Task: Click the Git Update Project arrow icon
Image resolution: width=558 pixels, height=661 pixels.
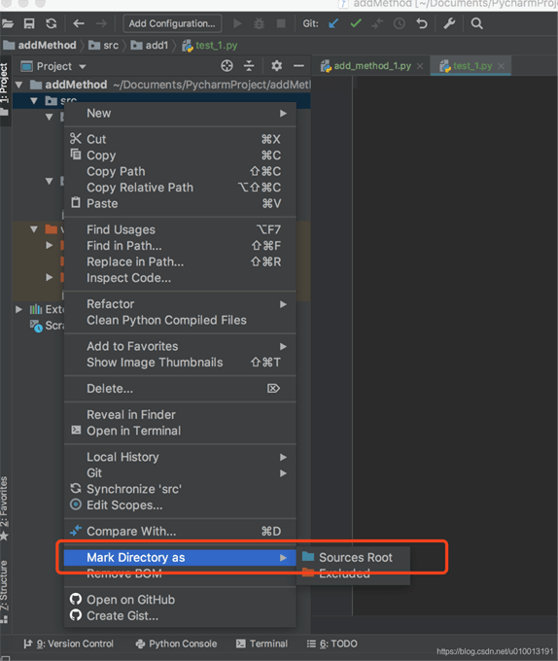Action: coord(333,23)
